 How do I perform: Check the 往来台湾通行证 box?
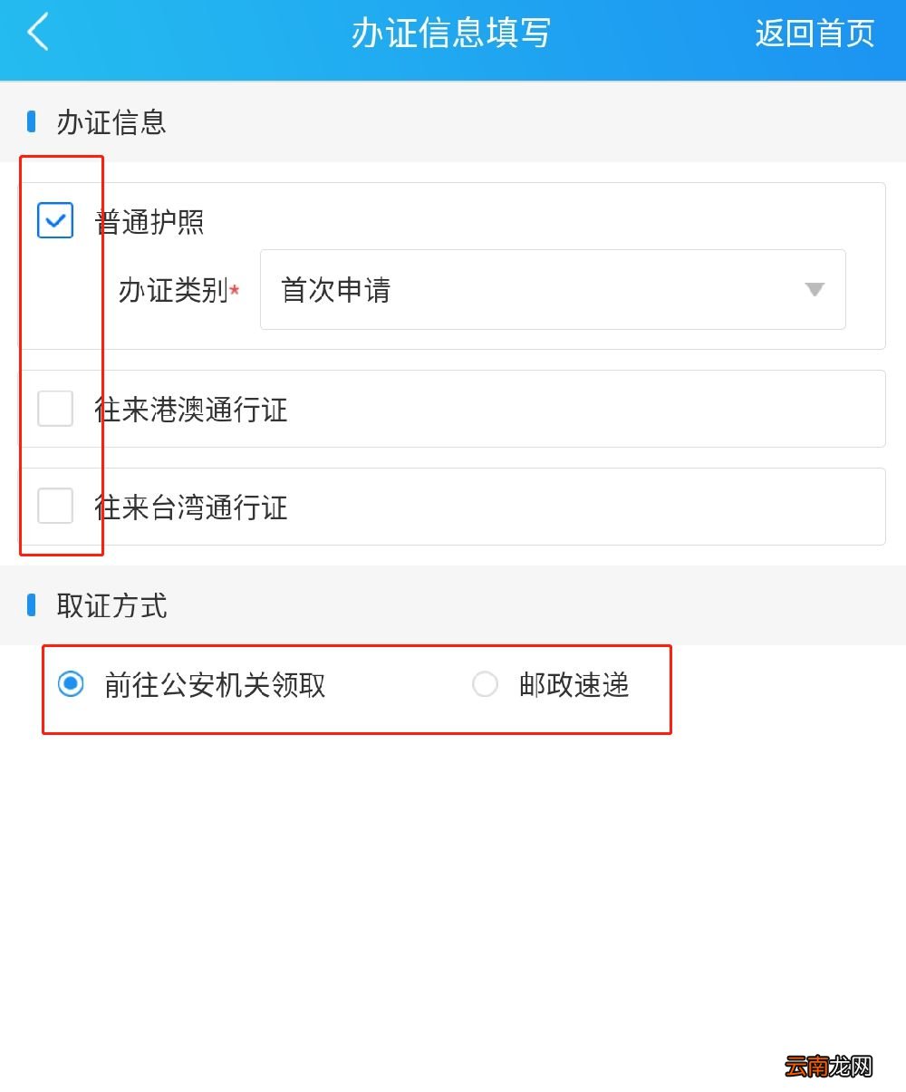click(x=54, y=507)
